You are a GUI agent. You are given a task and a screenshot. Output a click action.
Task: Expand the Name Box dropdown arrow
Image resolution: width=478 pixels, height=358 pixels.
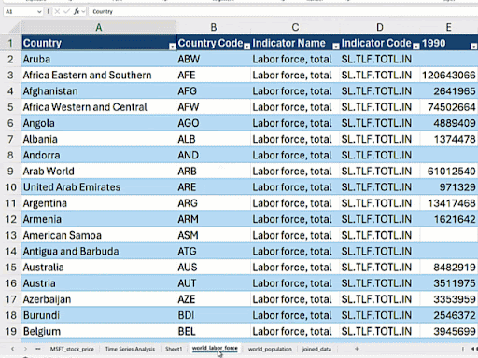coord(39,12)
